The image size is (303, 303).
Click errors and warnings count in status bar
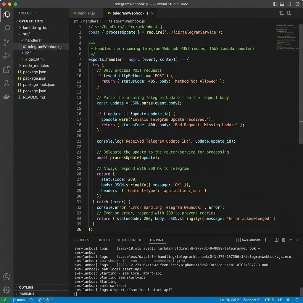tap(45, 300)
